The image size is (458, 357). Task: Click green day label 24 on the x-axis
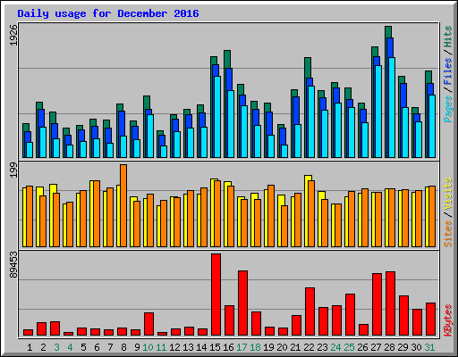335,347
